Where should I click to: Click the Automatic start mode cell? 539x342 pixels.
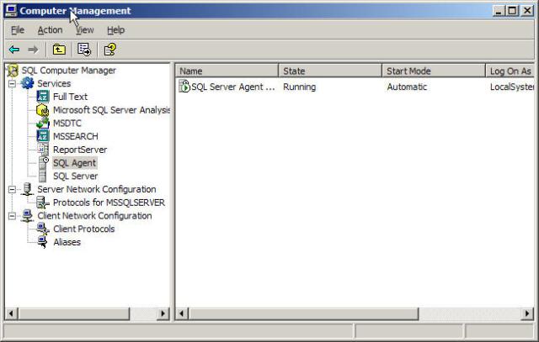tap(407, 87)
